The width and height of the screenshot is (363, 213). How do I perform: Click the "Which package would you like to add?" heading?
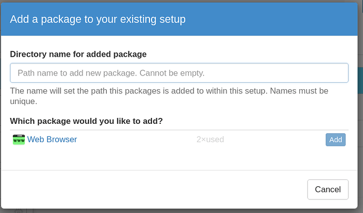(x=86, y=121)
